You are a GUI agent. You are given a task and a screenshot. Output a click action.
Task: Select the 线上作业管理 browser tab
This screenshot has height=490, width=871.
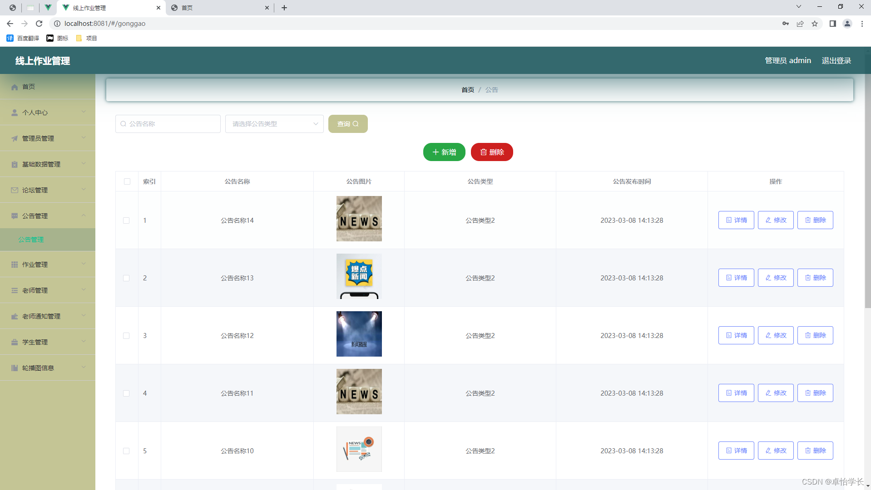point(111,8)
